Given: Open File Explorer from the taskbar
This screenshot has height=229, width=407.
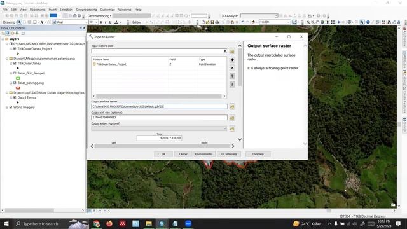Looking at the screenshot, I should [x=149, y=223].
